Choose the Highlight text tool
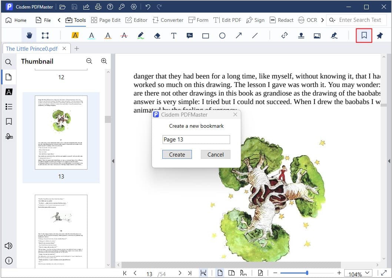 click(75, 36)
